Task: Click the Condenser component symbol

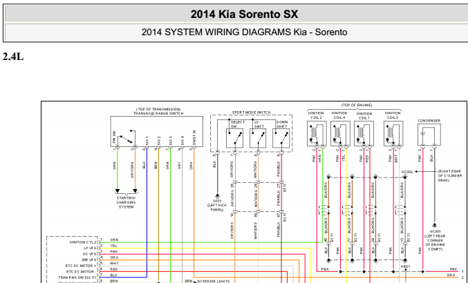Action: (429, 135)
